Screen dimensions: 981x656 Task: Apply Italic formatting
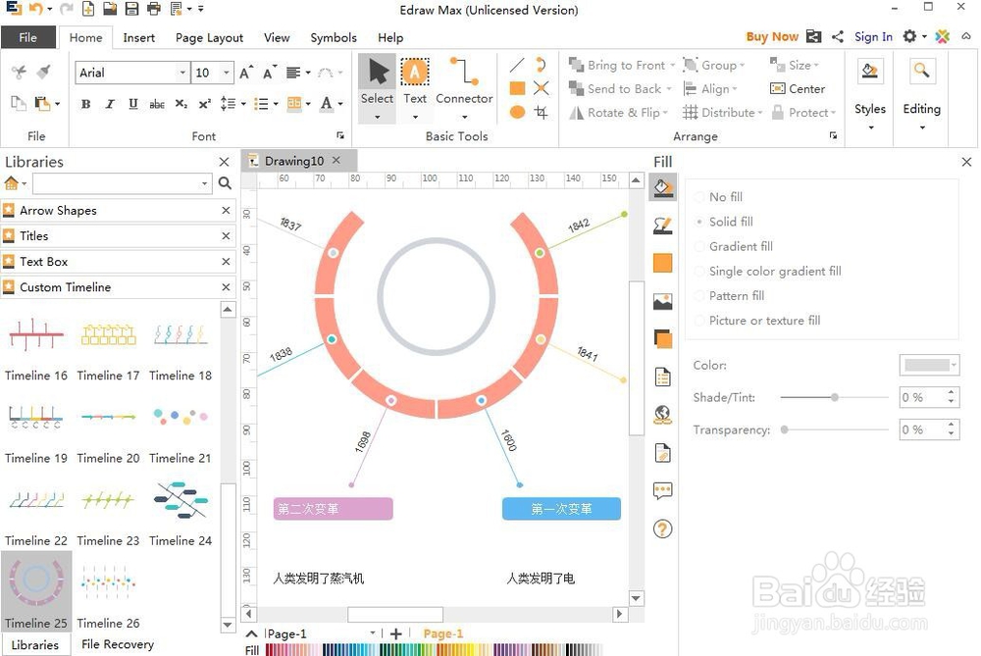(x=110, y=104)
